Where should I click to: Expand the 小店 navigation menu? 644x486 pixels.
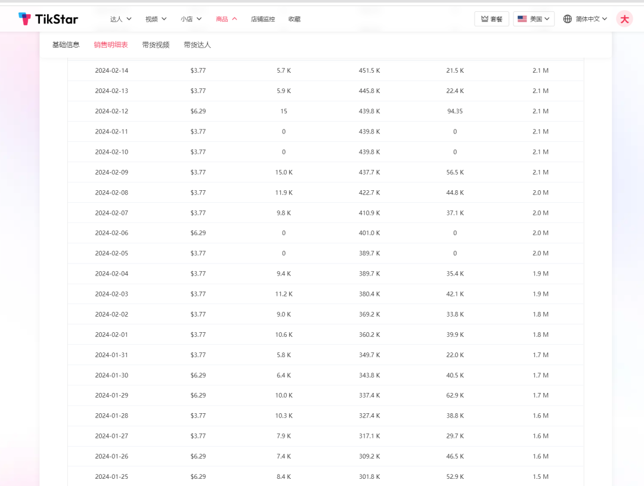pos(191,19)
